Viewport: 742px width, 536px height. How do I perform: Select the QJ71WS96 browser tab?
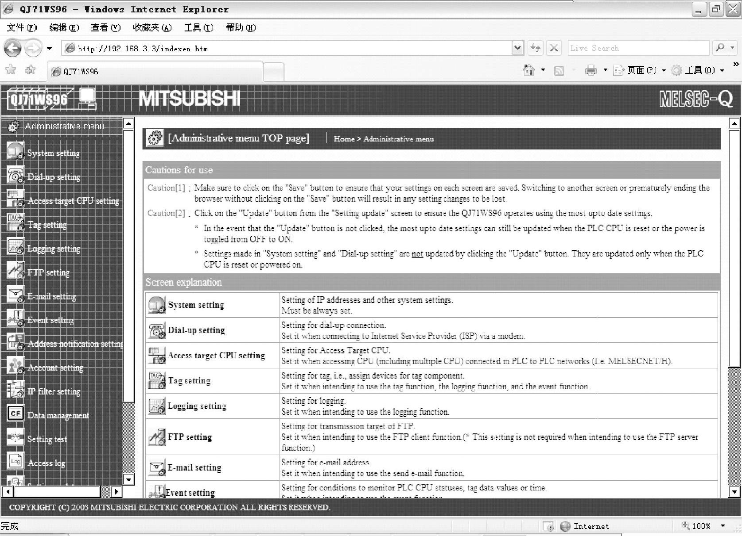tap(155, 71)
